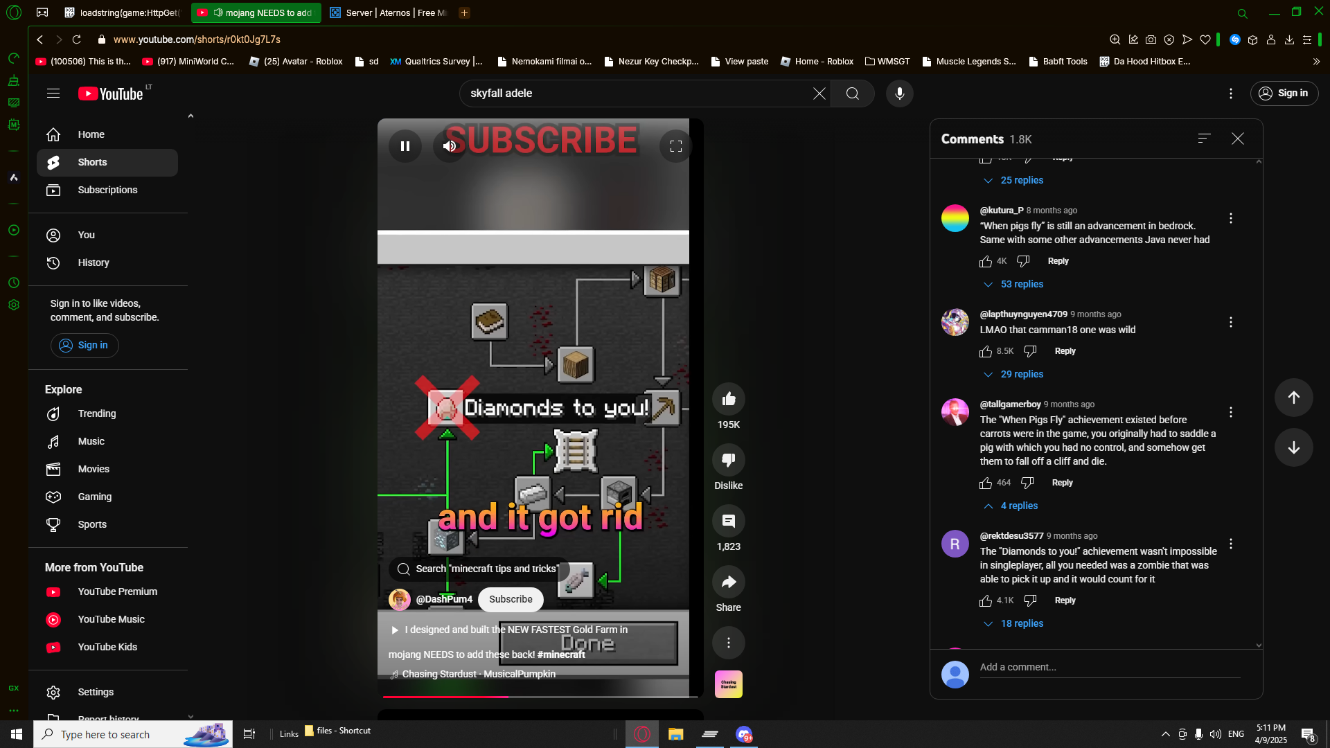Open YouTube settings three-dot menu in header
This screenshot has height=748, width=1330.
pos(1231,93)
